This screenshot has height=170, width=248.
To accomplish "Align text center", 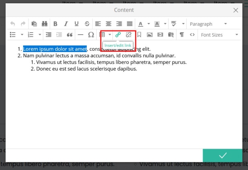I will tap(108, 24).
